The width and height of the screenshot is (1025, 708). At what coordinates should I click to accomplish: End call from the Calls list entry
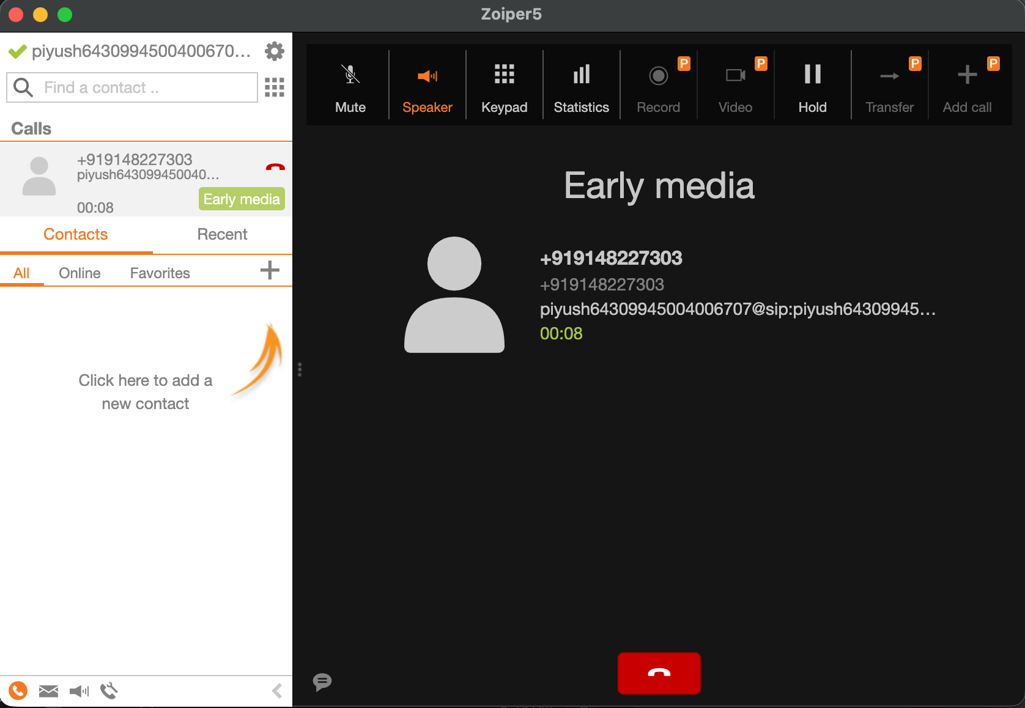point(275,167)
